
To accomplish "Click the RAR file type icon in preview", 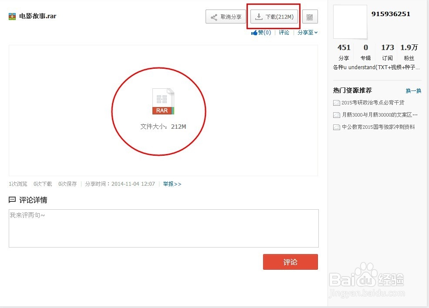I will click(x=163, y=101).
